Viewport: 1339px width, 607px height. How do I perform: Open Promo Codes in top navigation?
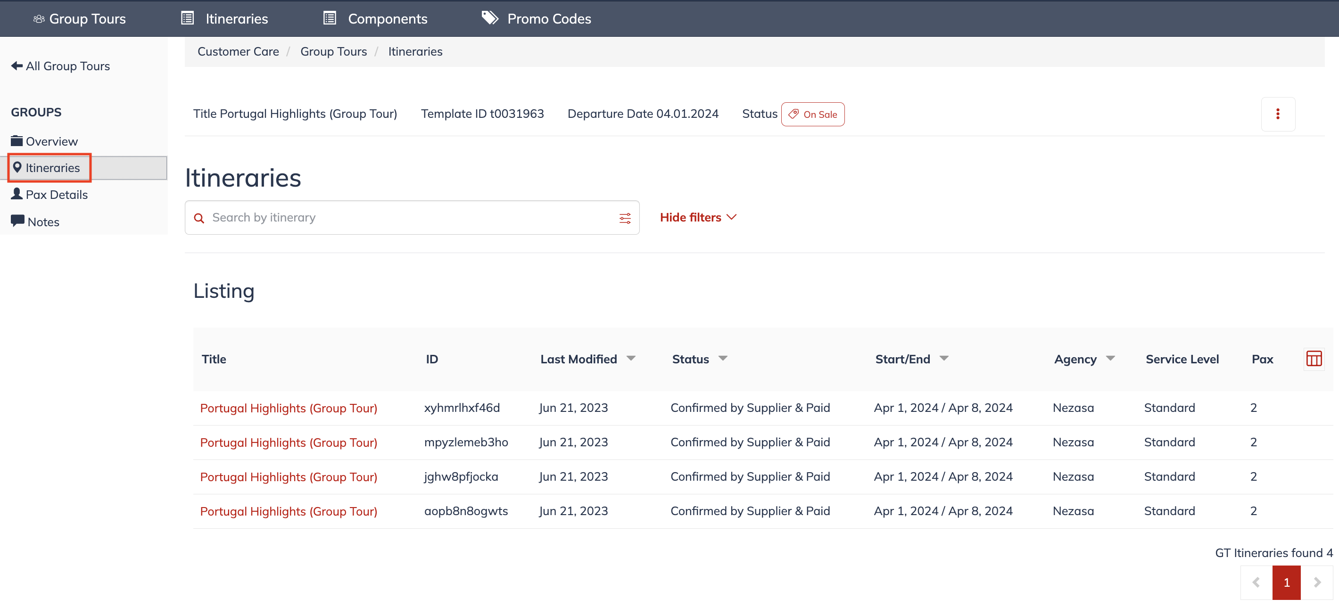[536, 19]
